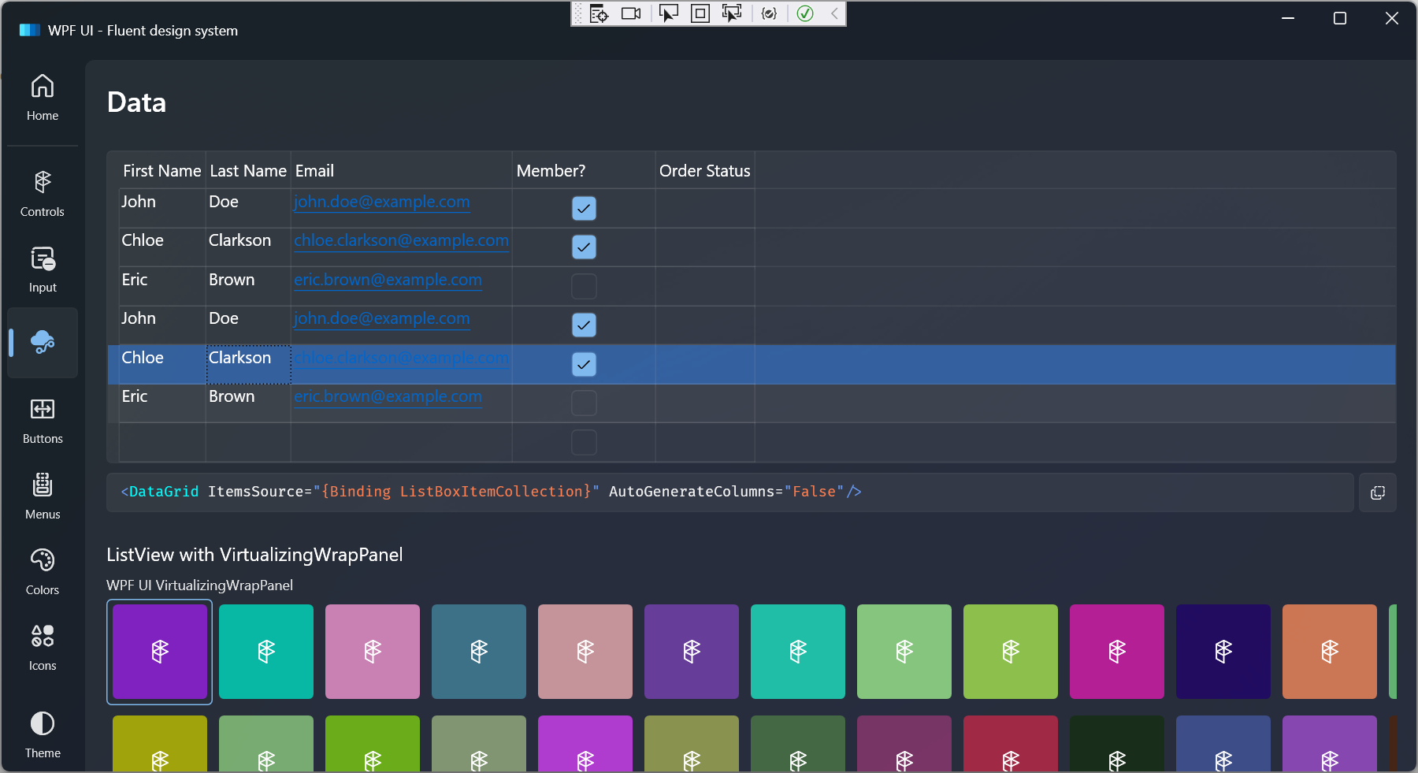Sort the grid by Order Status column header

tap(705, 170)
